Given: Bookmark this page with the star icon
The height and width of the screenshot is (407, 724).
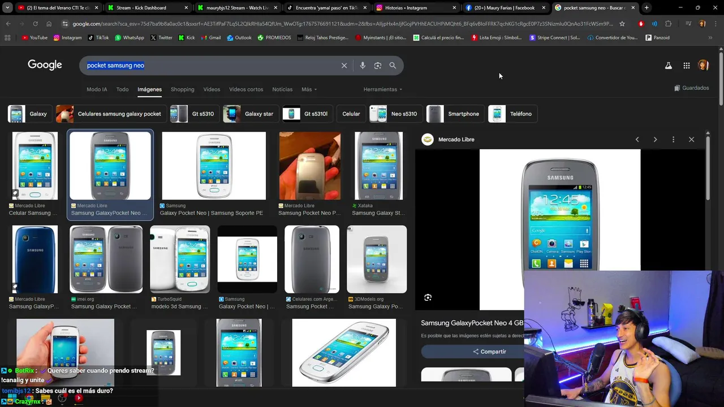Looking at the screenshot, I should pos(622,24).
